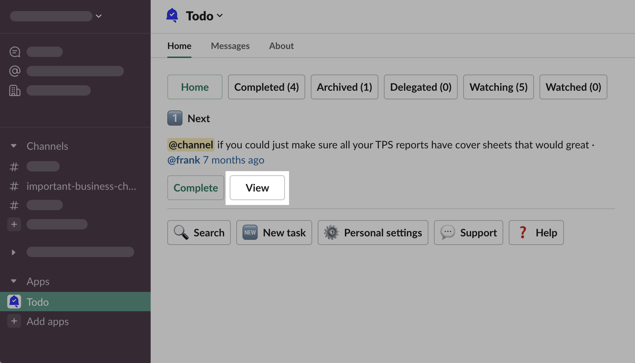Viewport: 635px width, 363px height.
Task: Click the Todo app bell icon in header
Action: (172, 16)
